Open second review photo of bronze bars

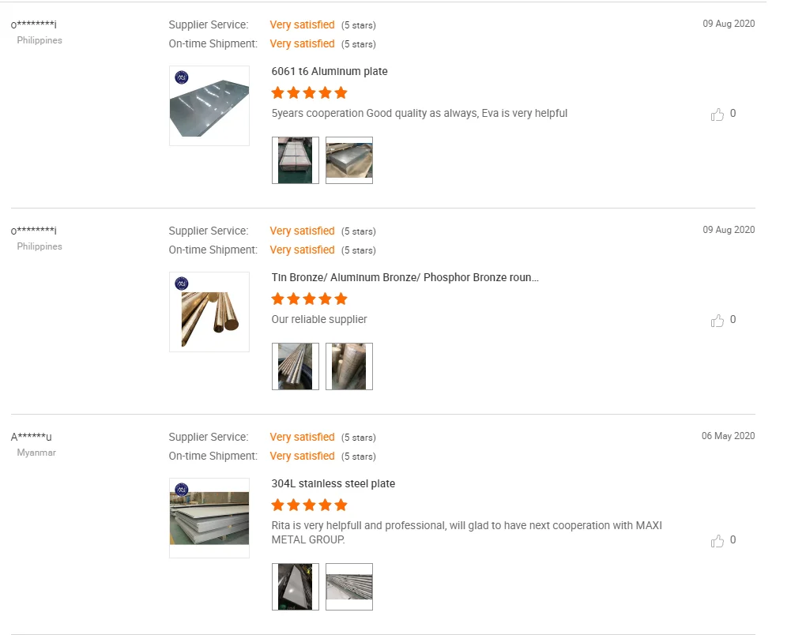click(x=349, y=366)
